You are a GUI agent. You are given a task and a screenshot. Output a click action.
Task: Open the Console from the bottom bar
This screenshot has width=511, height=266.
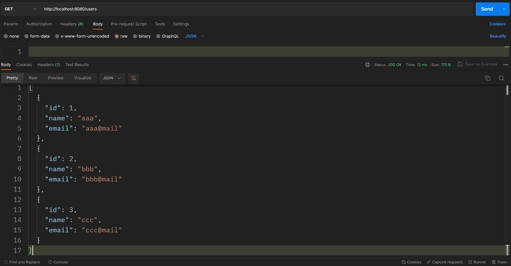(x=58, y=262)
